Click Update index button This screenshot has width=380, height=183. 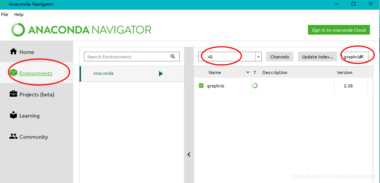(x=317, y=57)
